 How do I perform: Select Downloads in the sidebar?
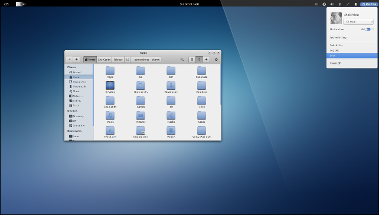79,86
